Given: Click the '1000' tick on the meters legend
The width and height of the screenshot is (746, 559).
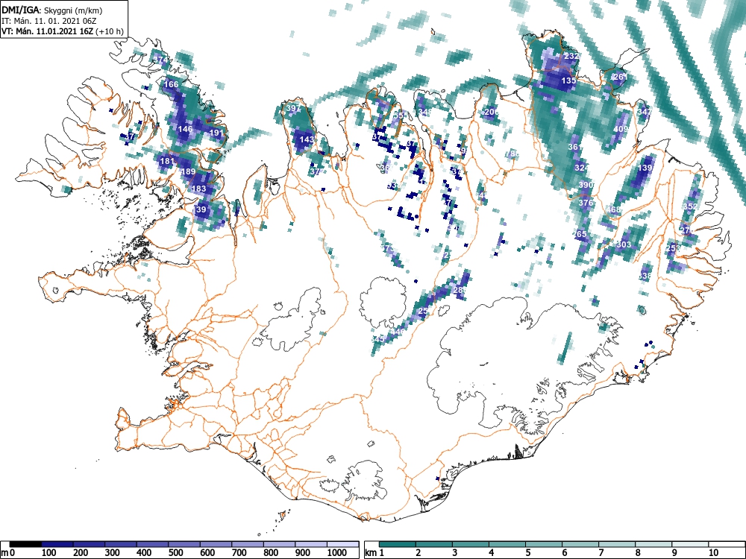Looking at the screenshot, I should click(337, 553).
